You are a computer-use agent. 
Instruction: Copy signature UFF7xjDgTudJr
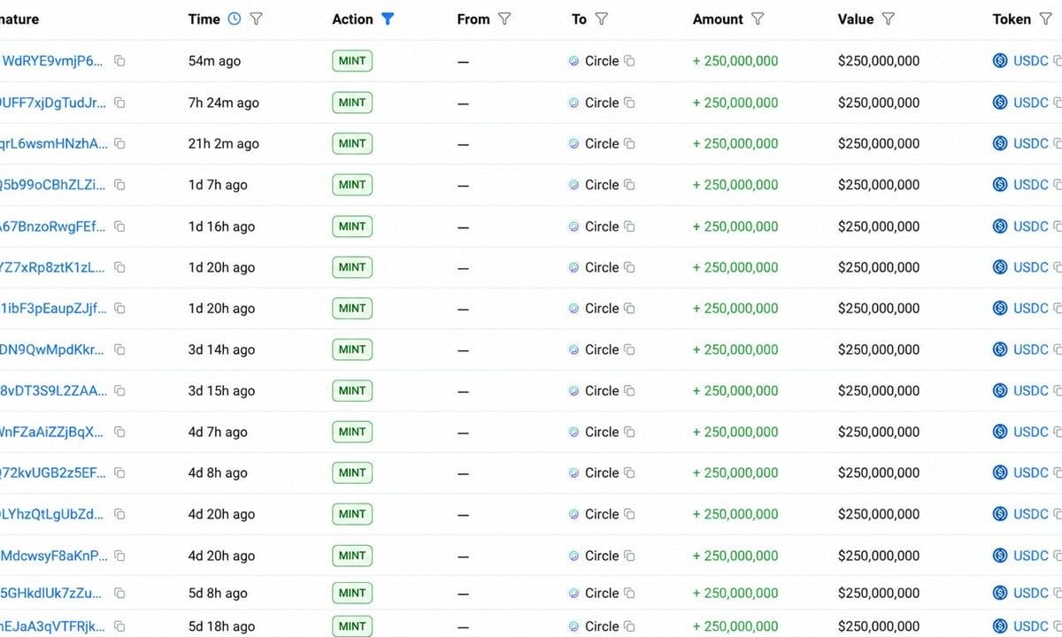point(119,103)
